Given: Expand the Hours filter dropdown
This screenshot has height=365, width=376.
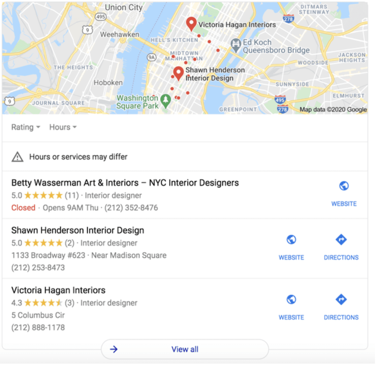Looking at the screenshot, I should coord(63,127).
